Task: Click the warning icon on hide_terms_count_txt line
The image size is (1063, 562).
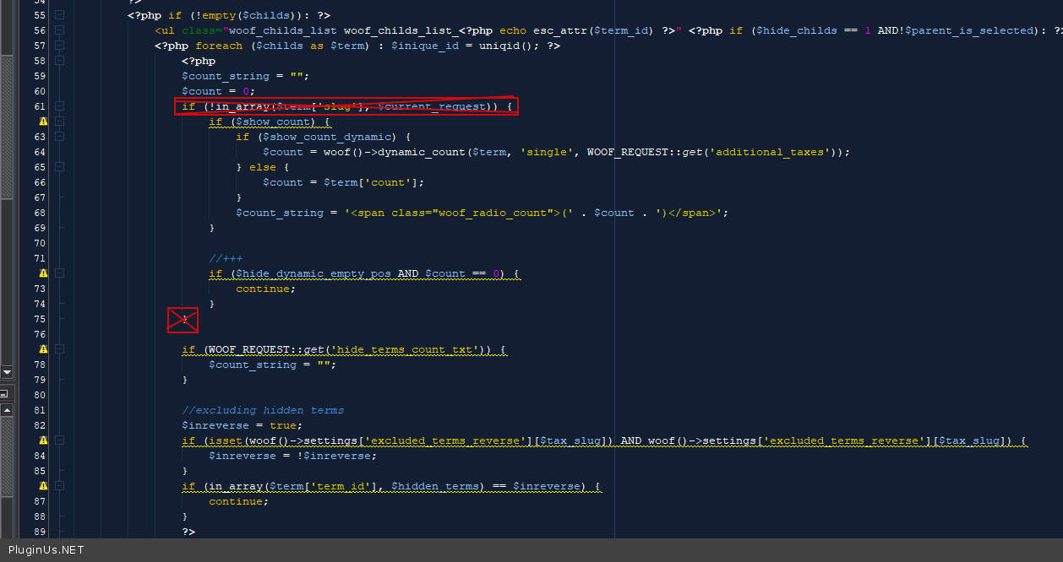Action: click(44, 349)
